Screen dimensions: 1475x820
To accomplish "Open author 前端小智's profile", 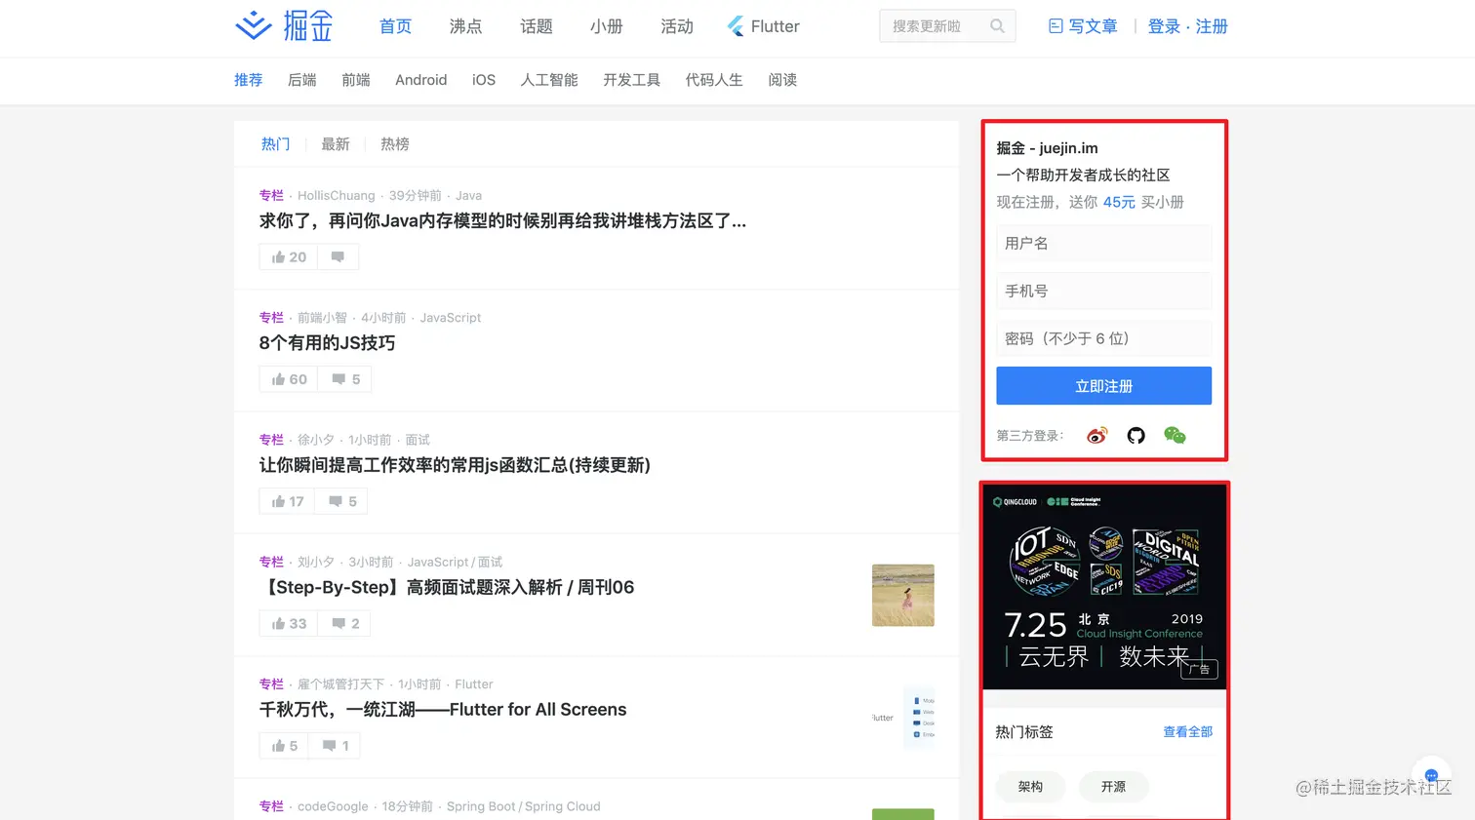I will tap(322, 318).
